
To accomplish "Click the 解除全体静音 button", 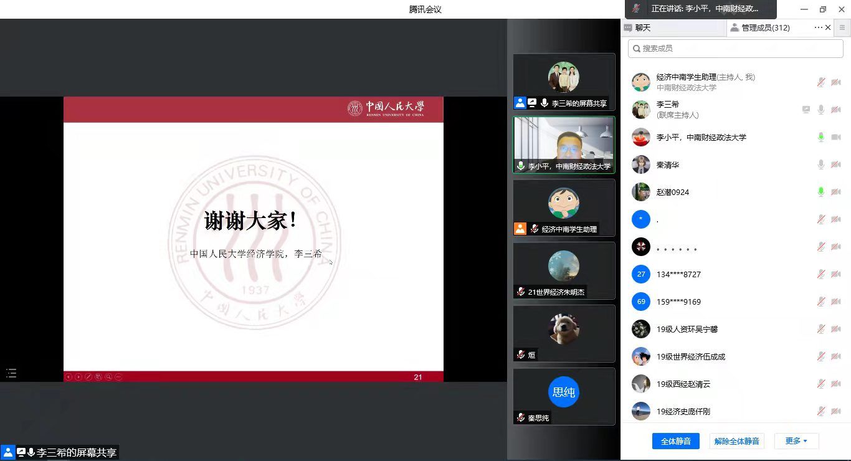I will pos(736,441).
